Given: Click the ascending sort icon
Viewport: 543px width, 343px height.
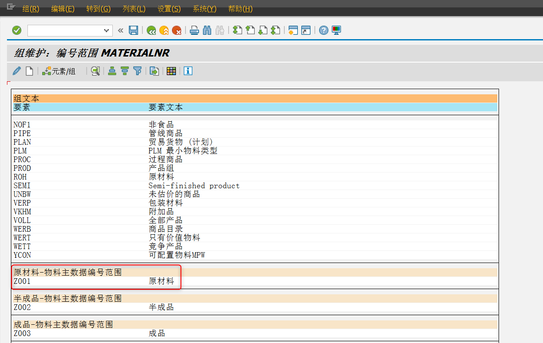Looking at the screenshot, I should 112,71.
